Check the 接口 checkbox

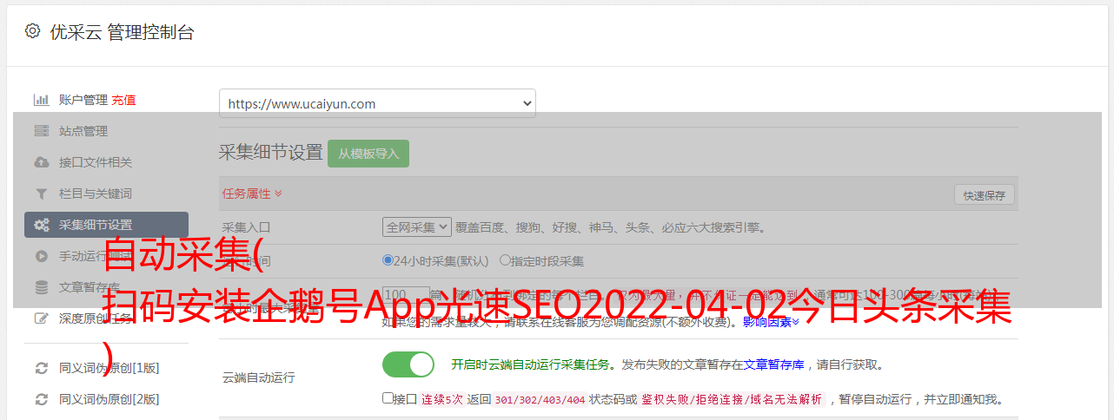388,398
